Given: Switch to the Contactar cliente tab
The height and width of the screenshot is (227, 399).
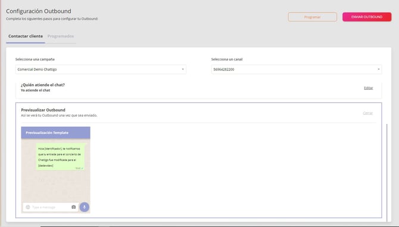Looking at the screenshot, I should click(26, 36).
